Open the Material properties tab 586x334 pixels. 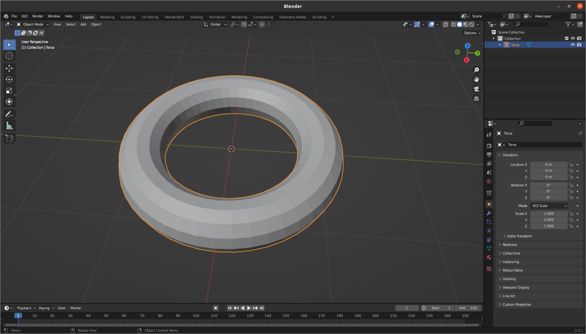(489, 257)
